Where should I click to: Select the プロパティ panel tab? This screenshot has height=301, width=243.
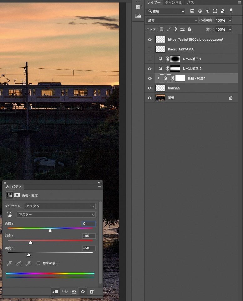coord(13,187)
